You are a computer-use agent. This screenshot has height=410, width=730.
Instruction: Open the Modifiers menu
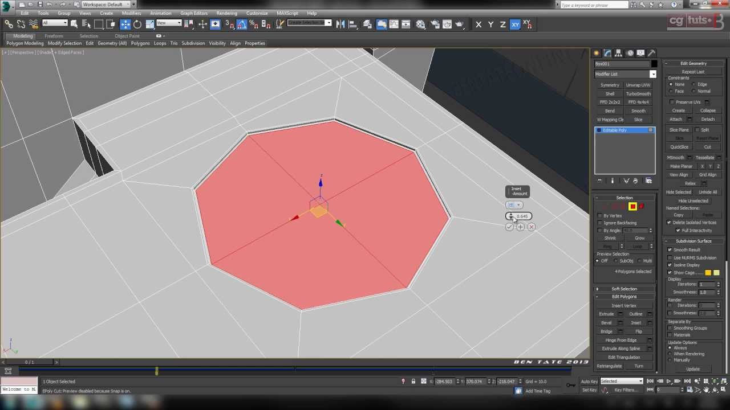pos(131,13)
